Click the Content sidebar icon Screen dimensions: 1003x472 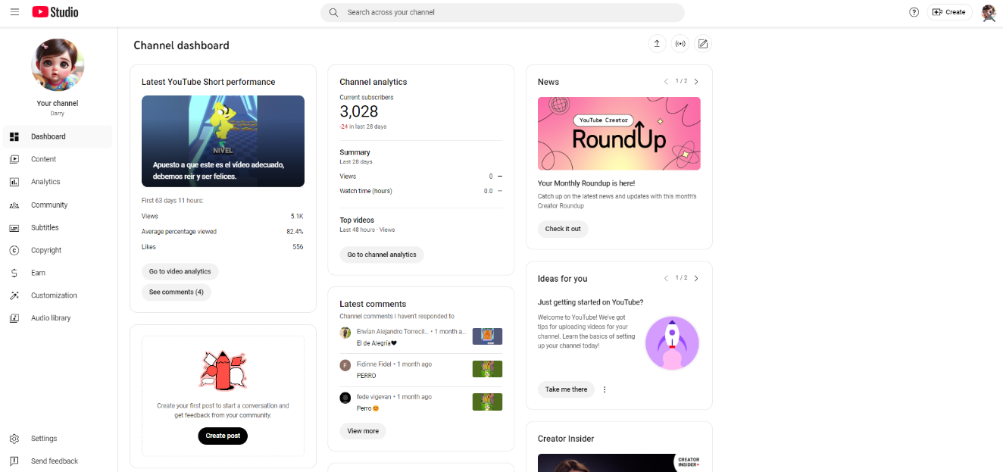(14, 159)
